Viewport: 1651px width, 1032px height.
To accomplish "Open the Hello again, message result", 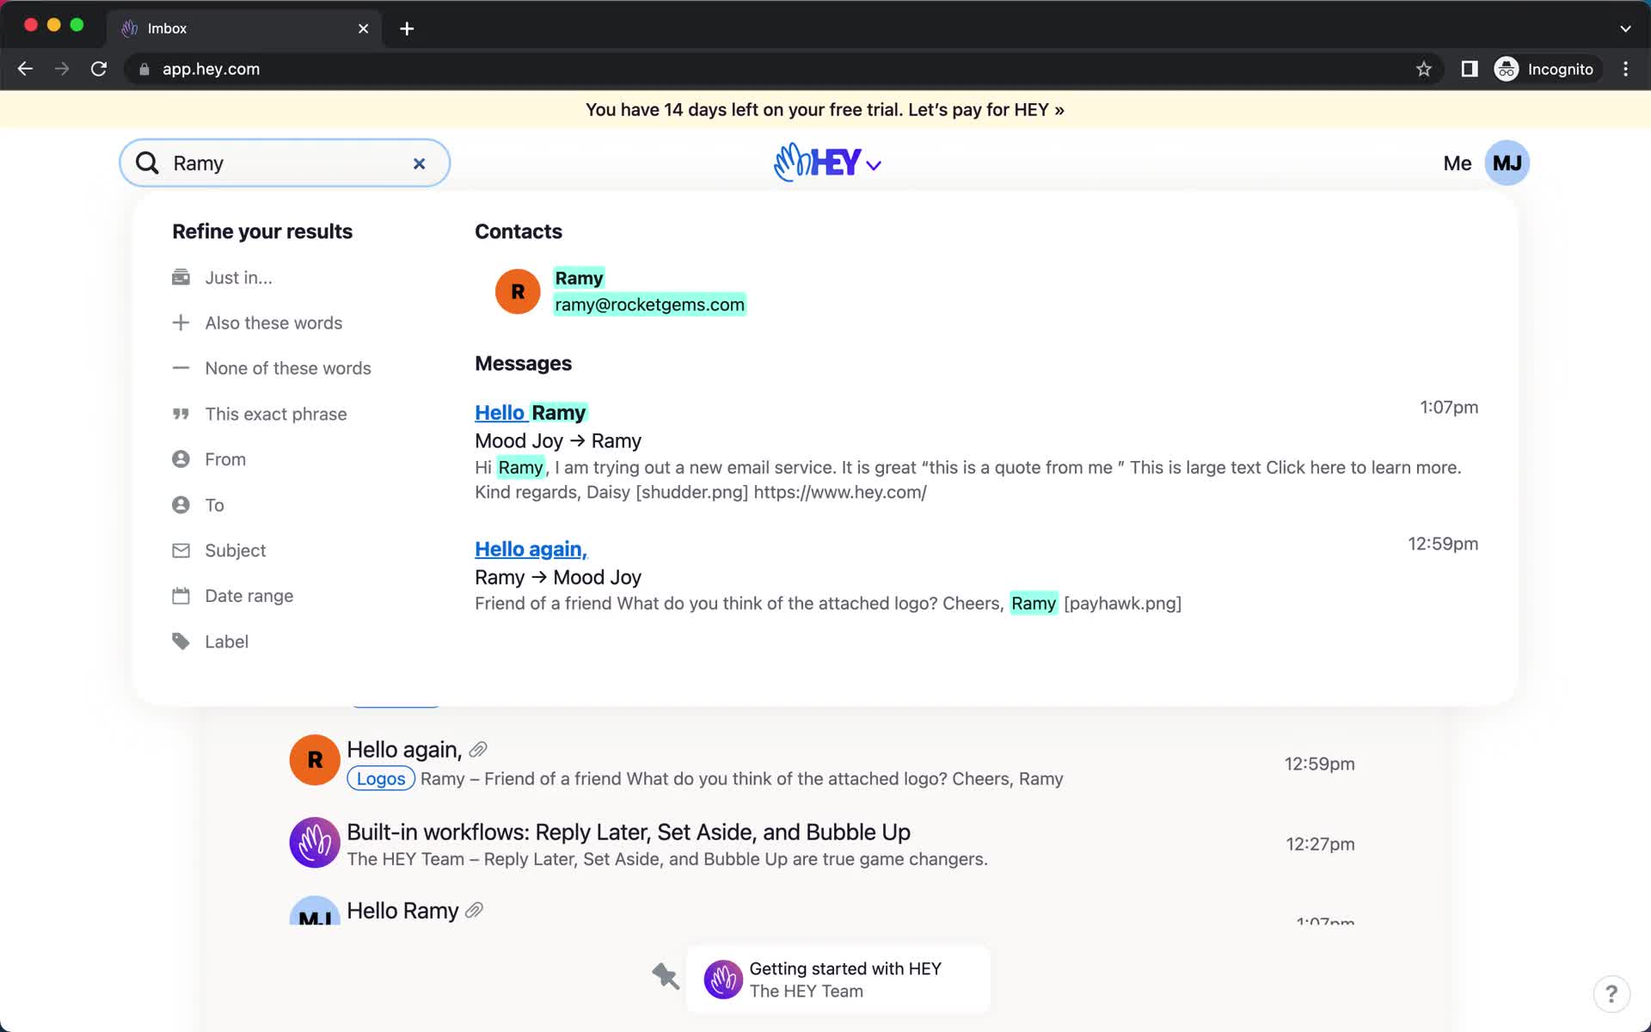I will pyautogui.click(x=531, y=550).
